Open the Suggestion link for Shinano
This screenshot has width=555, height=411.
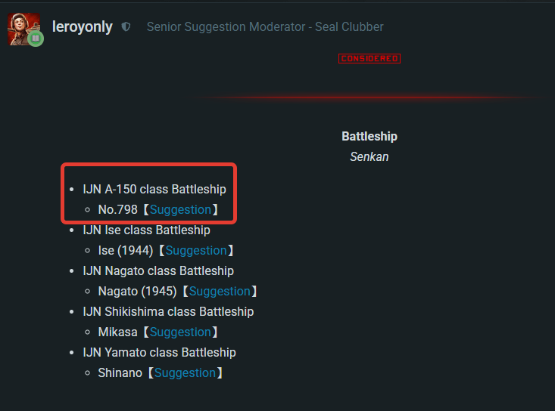185,373
